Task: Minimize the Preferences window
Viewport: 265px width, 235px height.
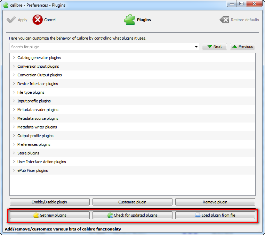Action: (x=232, y=3)
